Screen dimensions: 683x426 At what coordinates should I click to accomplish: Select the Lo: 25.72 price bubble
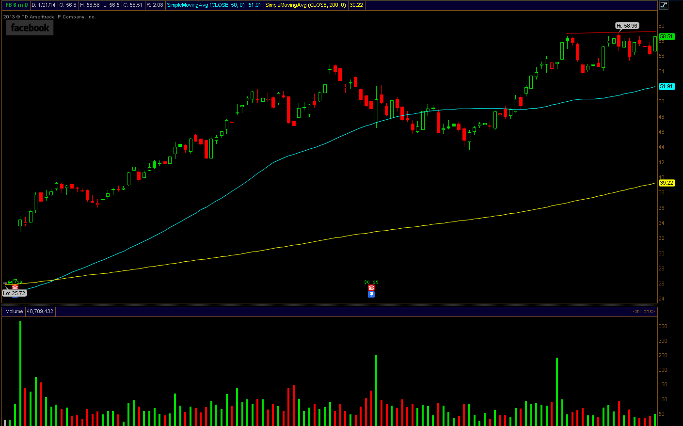14,293
